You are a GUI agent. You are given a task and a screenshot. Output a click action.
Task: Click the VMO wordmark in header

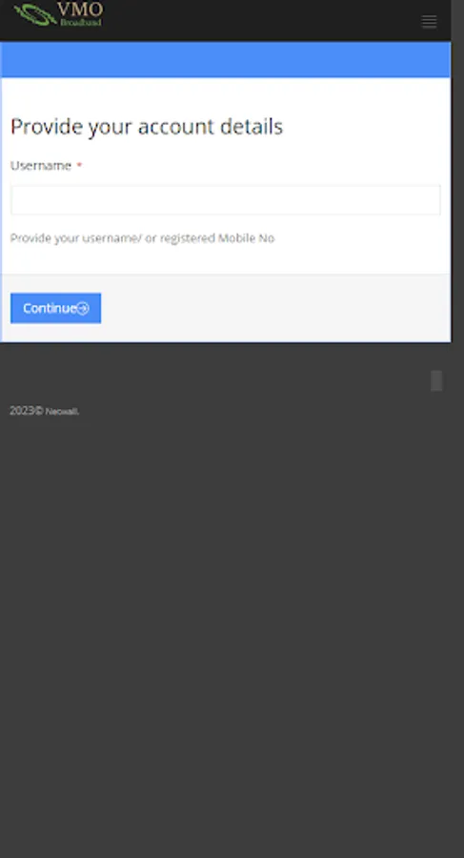80,10
